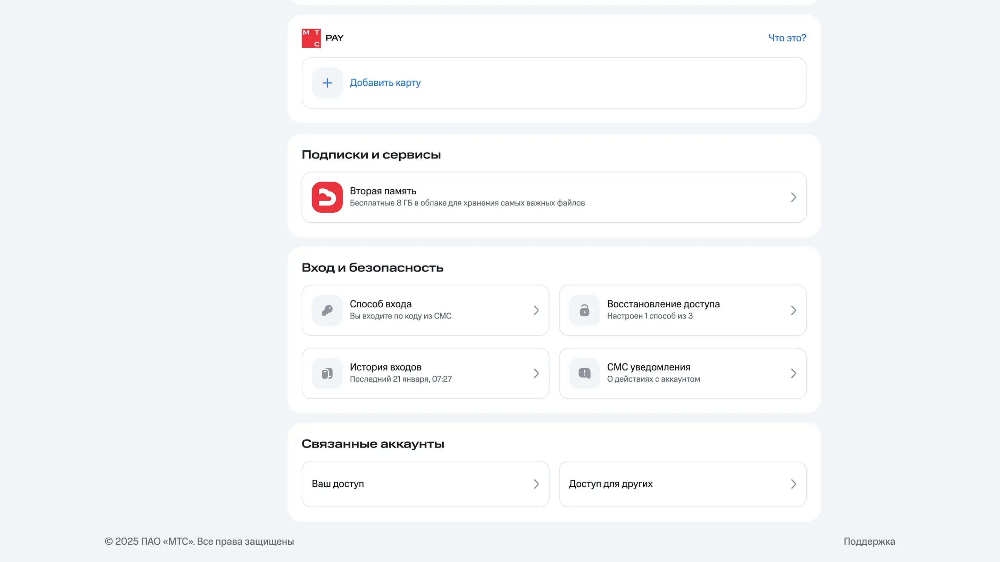
Task: Click the red Вторая память cloud icon
Action: pyautogui.click(x=327, y=197)
